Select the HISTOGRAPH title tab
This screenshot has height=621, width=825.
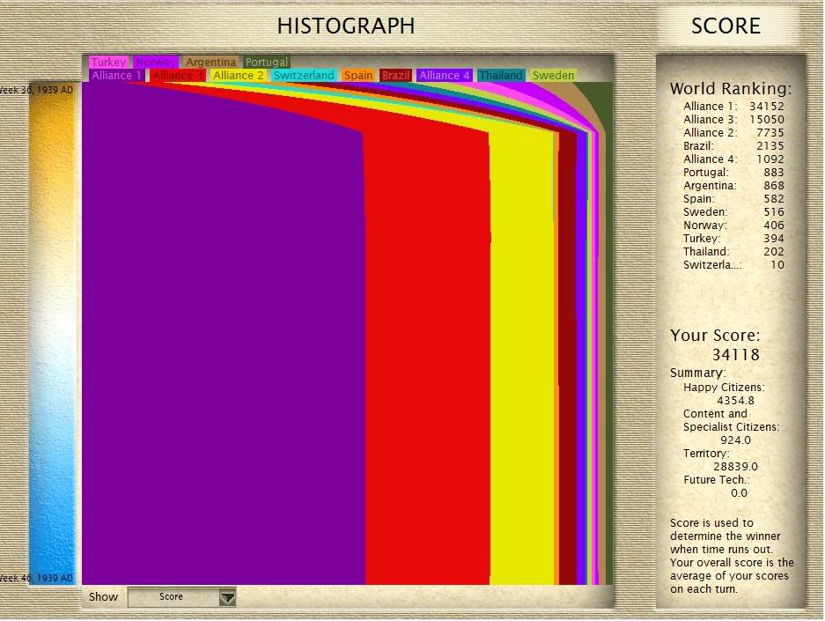tap(346, 26)
